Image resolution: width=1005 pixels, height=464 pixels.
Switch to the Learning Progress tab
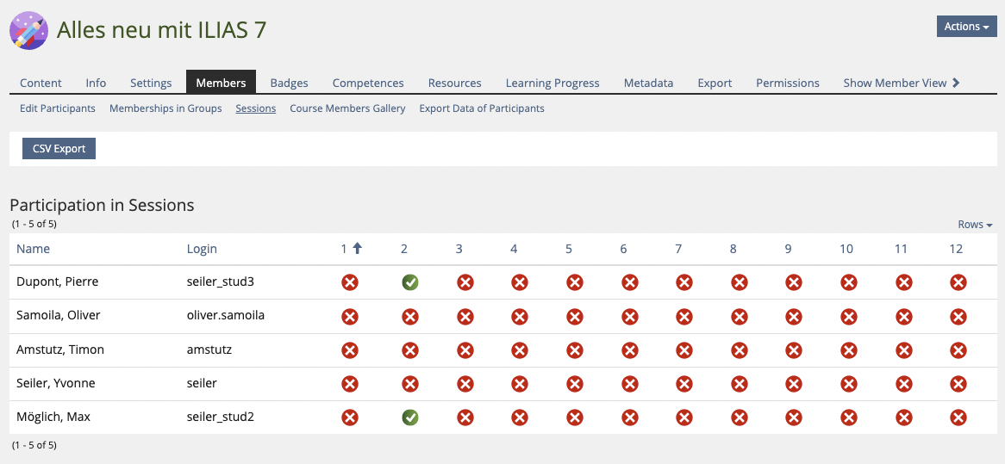pos(552,83)
